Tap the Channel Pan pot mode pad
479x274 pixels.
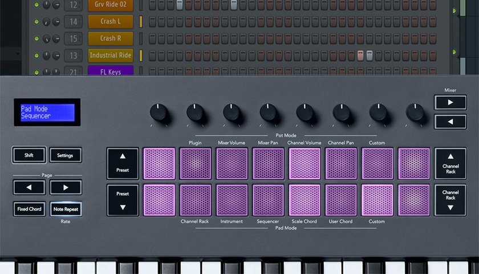tap(341, 164)
